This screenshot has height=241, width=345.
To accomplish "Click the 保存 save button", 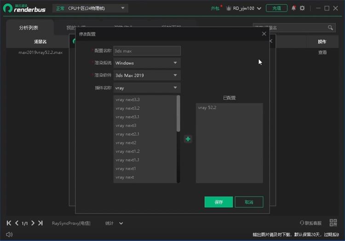I will tap(218, 202).
